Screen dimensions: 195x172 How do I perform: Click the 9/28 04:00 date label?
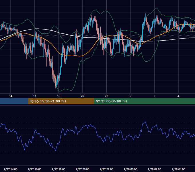coord(178,169)
